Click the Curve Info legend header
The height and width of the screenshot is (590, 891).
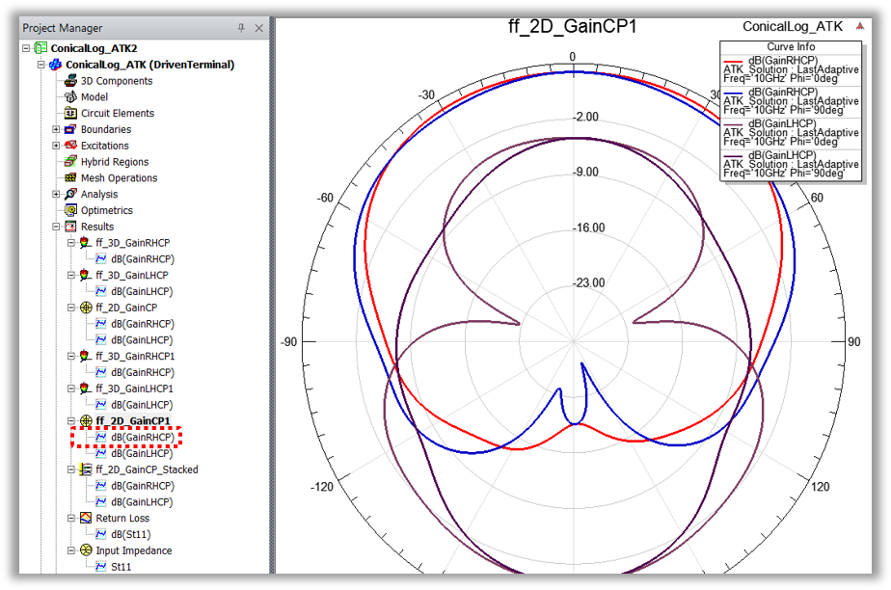[x=791, y=46]
